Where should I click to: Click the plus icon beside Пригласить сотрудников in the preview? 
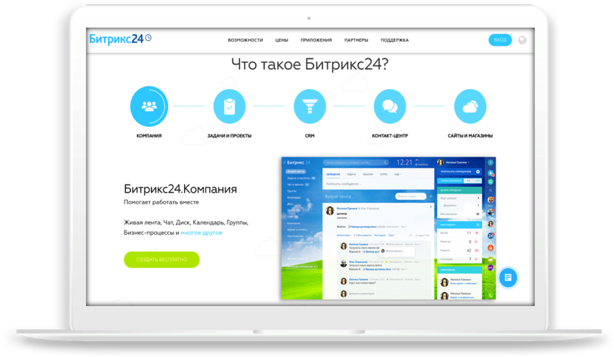point(478,171)
